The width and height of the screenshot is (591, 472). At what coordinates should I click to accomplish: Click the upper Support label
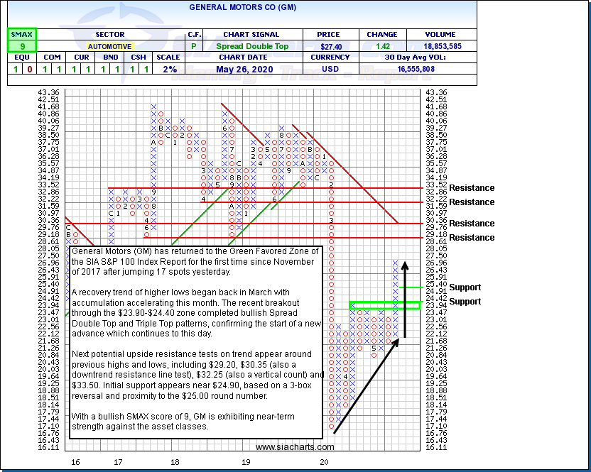(465, 287)
